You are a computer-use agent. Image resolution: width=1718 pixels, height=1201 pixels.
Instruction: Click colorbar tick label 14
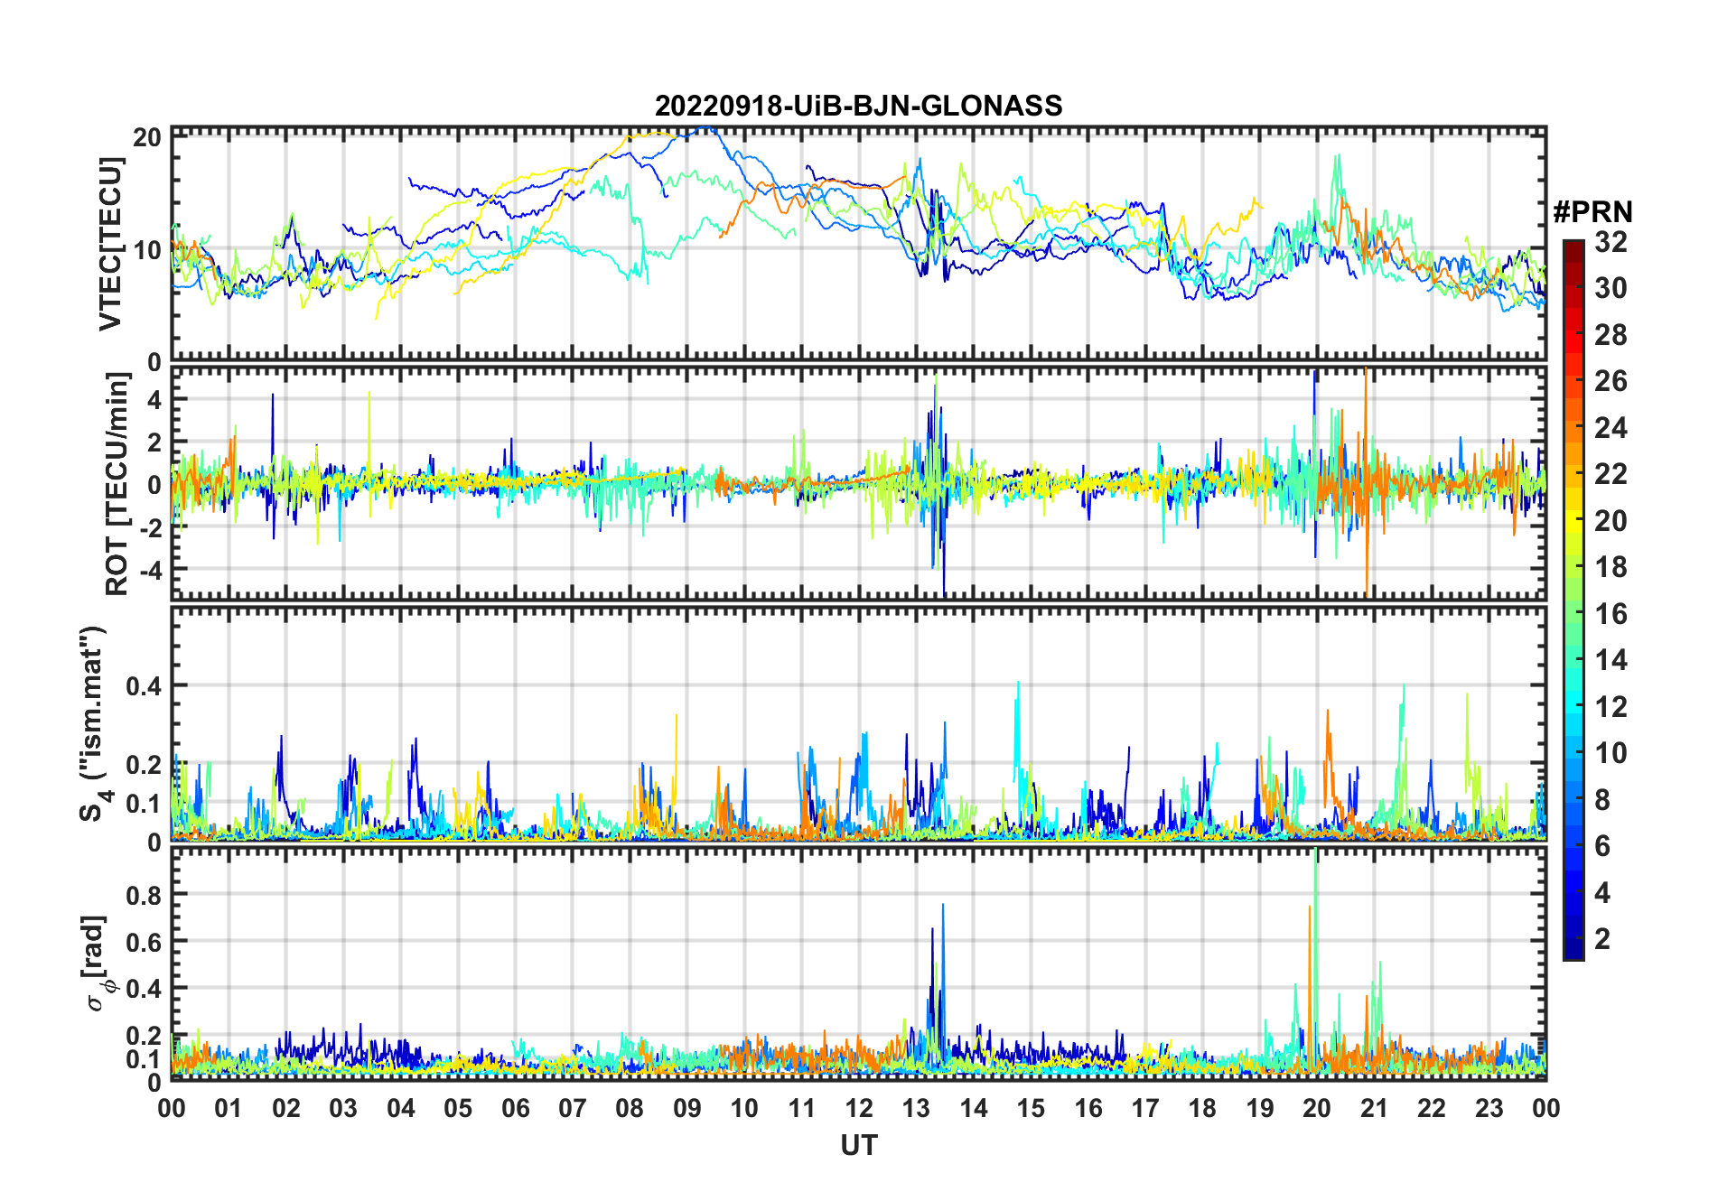click(1611, 660)
